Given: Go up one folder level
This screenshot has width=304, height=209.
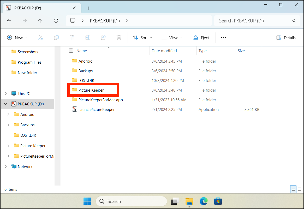Looking at the screenshot, I should pos(40,21).
